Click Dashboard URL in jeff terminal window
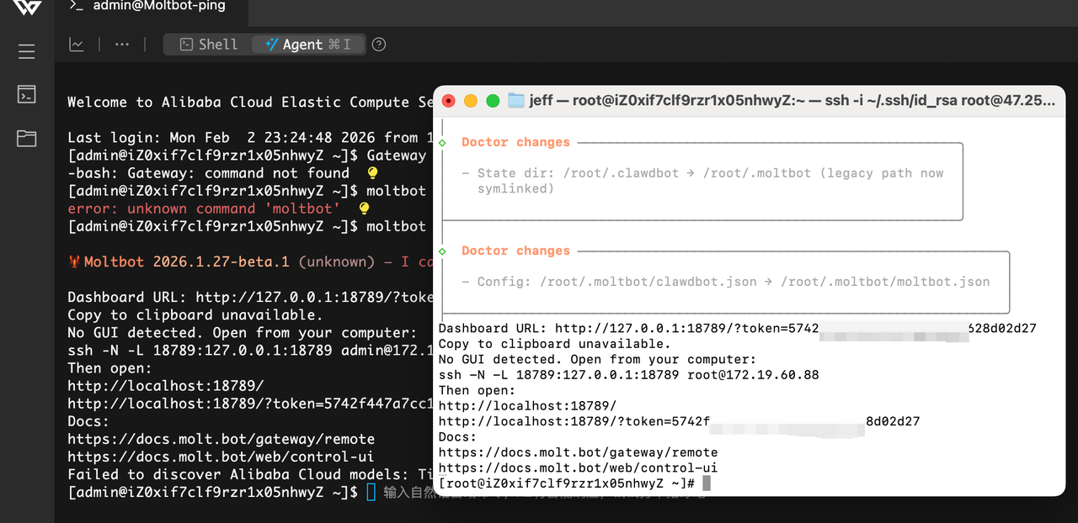The height and width of the screenshot is (523, 1078). point(737,328)
